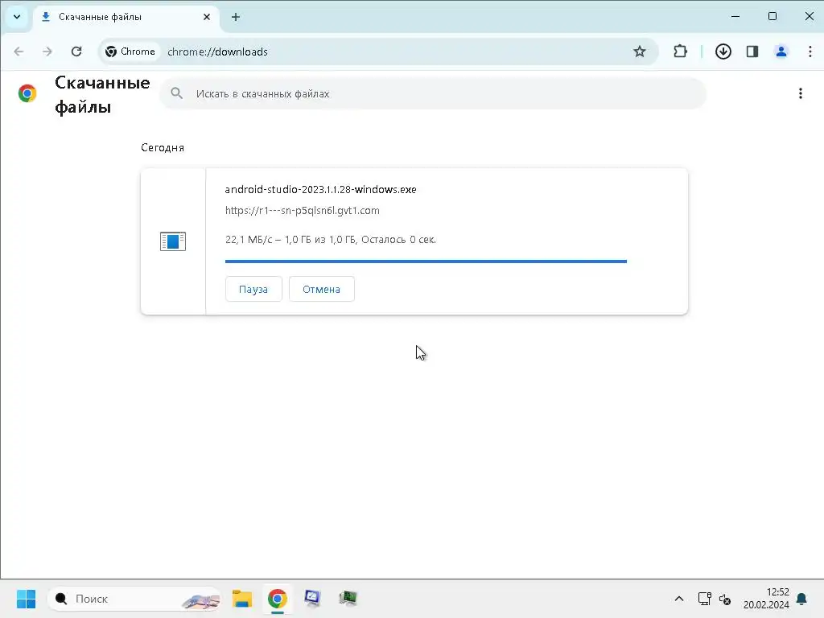The height and width of the screenshot is (618, 824).
Task: Click the search magnifier in downloads search
Action: (x=176, y=93)
